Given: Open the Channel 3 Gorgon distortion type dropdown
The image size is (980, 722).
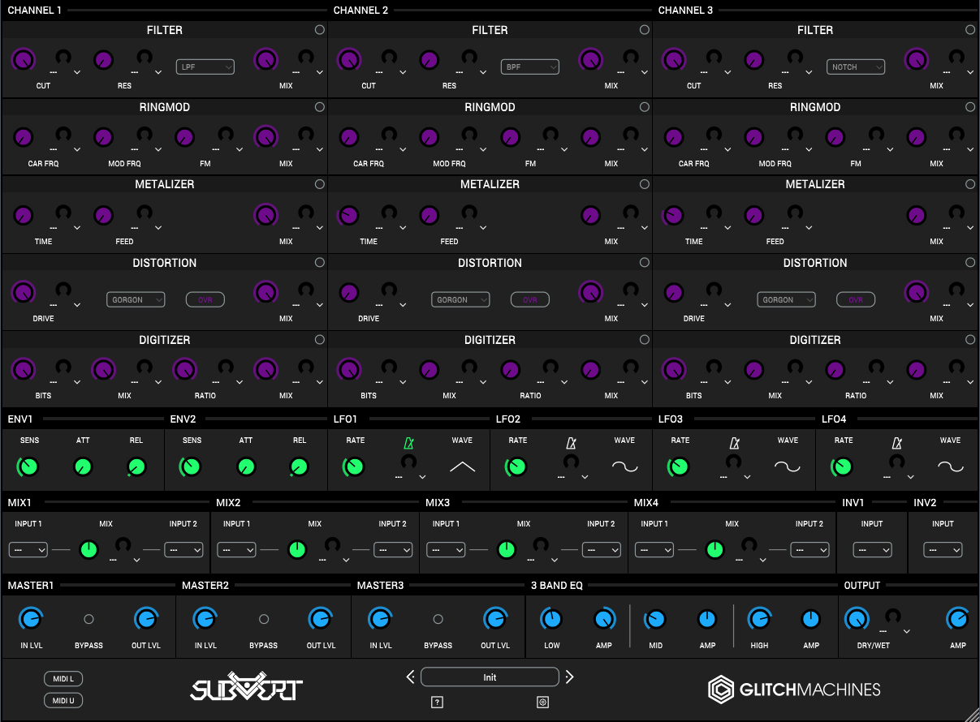Looking at the screenshot, I should (x=786, y=299).
